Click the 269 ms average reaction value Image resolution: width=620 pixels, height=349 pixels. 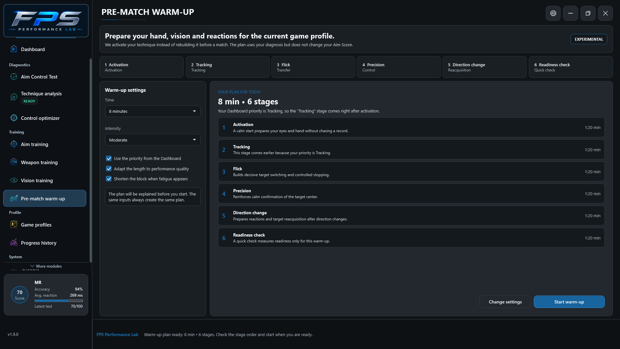point(76,295)
